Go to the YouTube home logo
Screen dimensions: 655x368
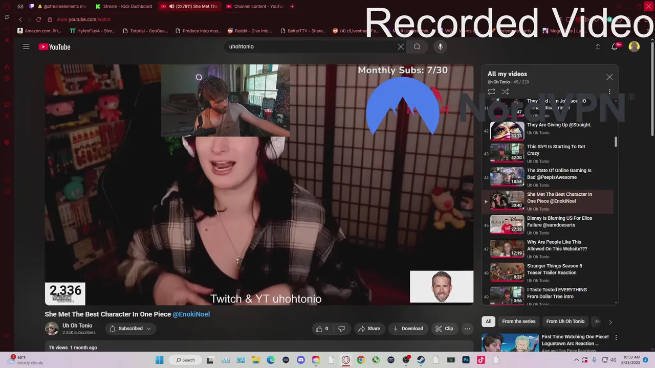point(54,47)
